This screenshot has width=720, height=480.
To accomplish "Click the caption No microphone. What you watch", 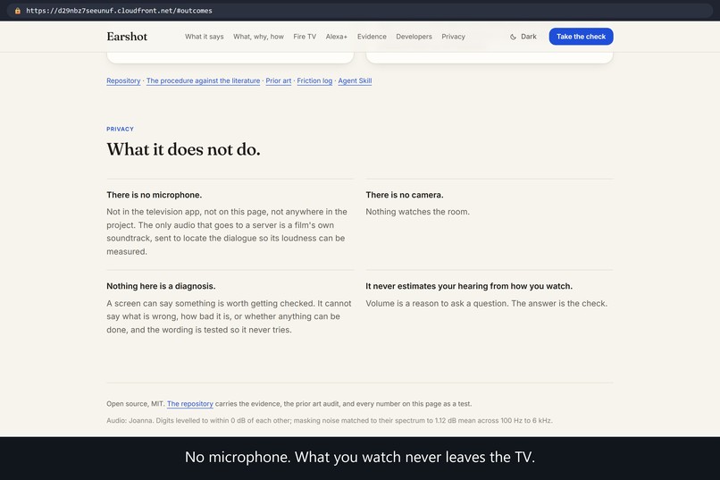I will (x=360, y=457).
